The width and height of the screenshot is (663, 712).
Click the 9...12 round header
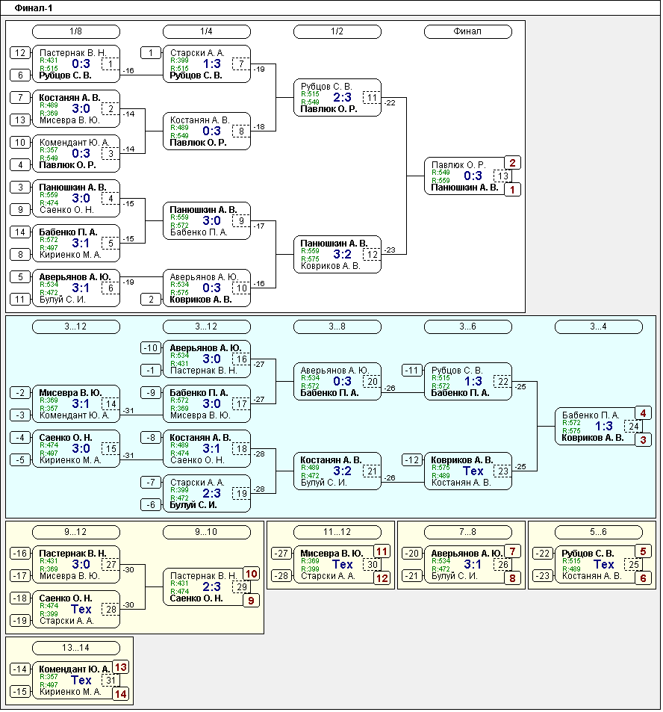click(x=76, y=532)
